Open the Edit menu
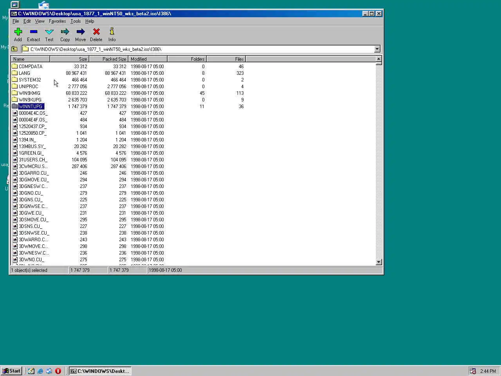501x376 pixels. (x=27, y=21)
